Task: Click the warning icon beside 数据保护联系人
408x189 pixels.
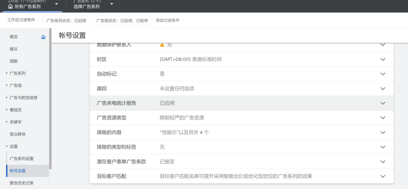Action: [x=162, y=44]
